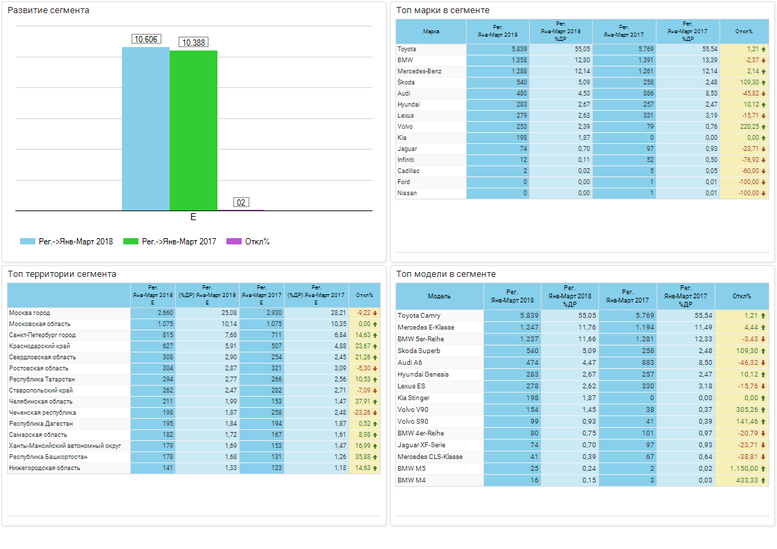Click the red down arrow in Infiniti row
Screen dimensions: 777x549
click(x=763, y=160)
